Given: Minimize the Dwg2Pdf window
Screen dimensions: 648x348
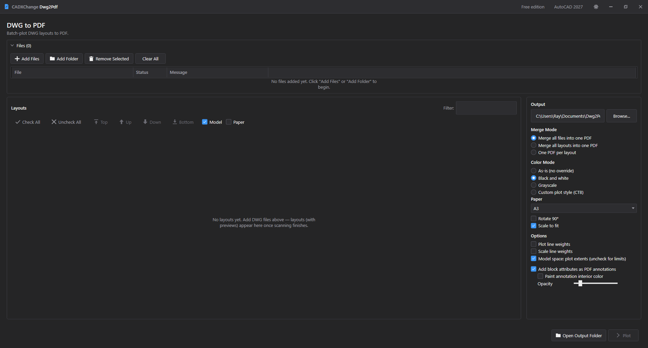Looking at the screenshot, I should pos(611,7).
